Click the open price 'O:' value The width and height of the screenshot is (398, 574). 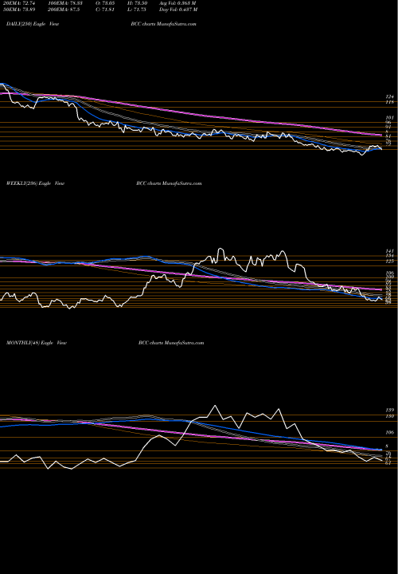tap(108, 3)
